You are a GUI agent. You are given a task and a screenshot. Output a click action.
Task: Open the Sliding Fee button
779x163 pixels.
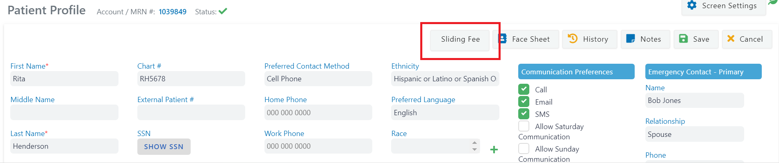[460, 39]
